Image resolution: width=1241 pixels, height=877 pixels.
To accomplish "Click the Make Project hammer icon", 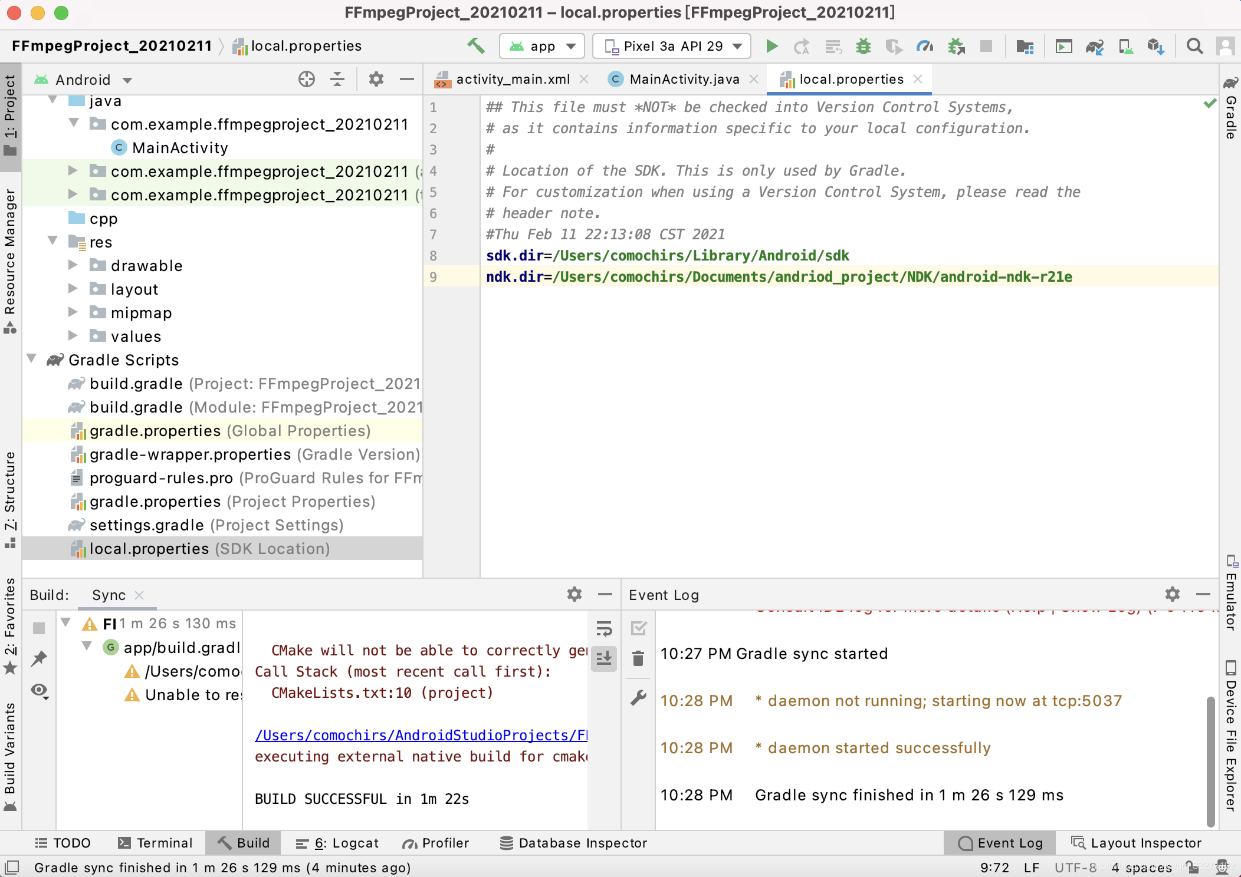I will [x=476, y=46].
